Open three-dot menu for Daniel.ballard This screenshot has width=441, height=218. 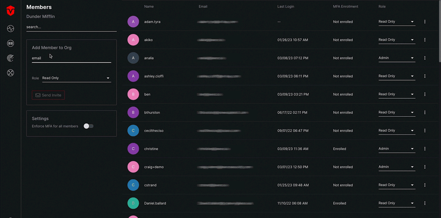425,203
